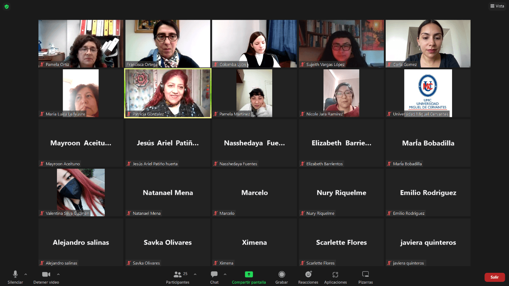Click the large 'javiera quinteros' tile name
509x286 pixels.
[x=428, y=242]
